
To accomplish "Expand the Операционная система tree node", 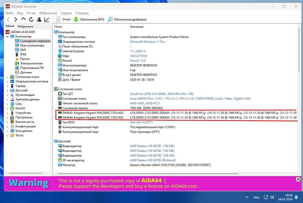I will [7, 81].
